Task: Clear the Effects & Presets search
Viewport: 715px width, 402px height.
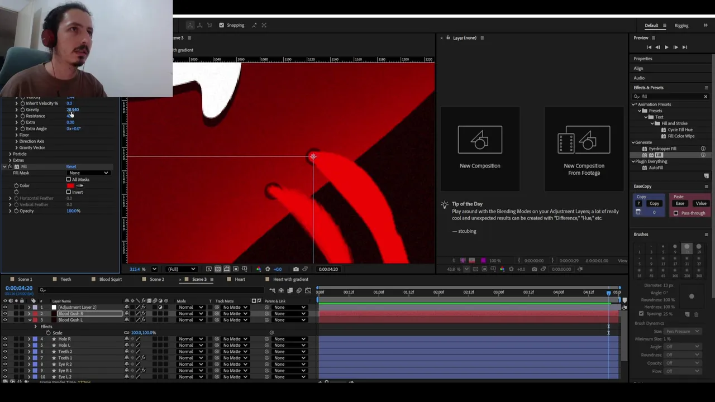Action: (x=705, y=97)
